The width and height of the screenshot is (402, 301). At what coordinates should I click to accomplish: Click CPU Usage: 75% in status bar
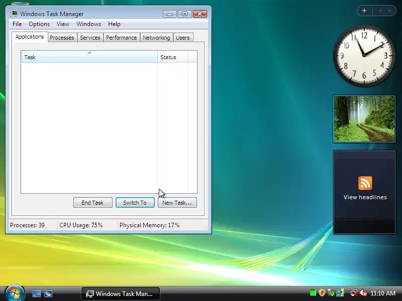[x=81, y=225]
